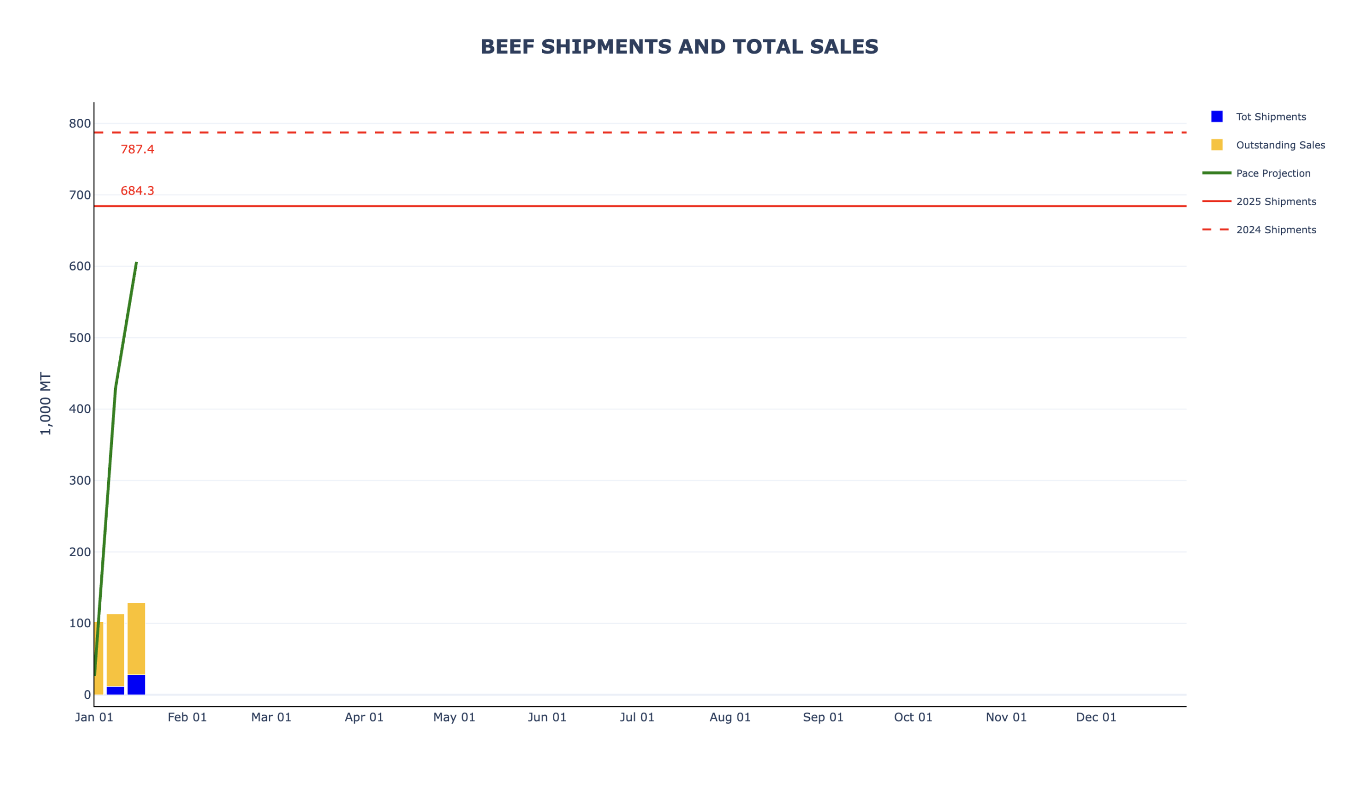Click the chart title BEEF SHIPMENTS AND TOTAL SALES
Image resolution: width=1358 pixels, height=789 pixels.
(679, 47)
